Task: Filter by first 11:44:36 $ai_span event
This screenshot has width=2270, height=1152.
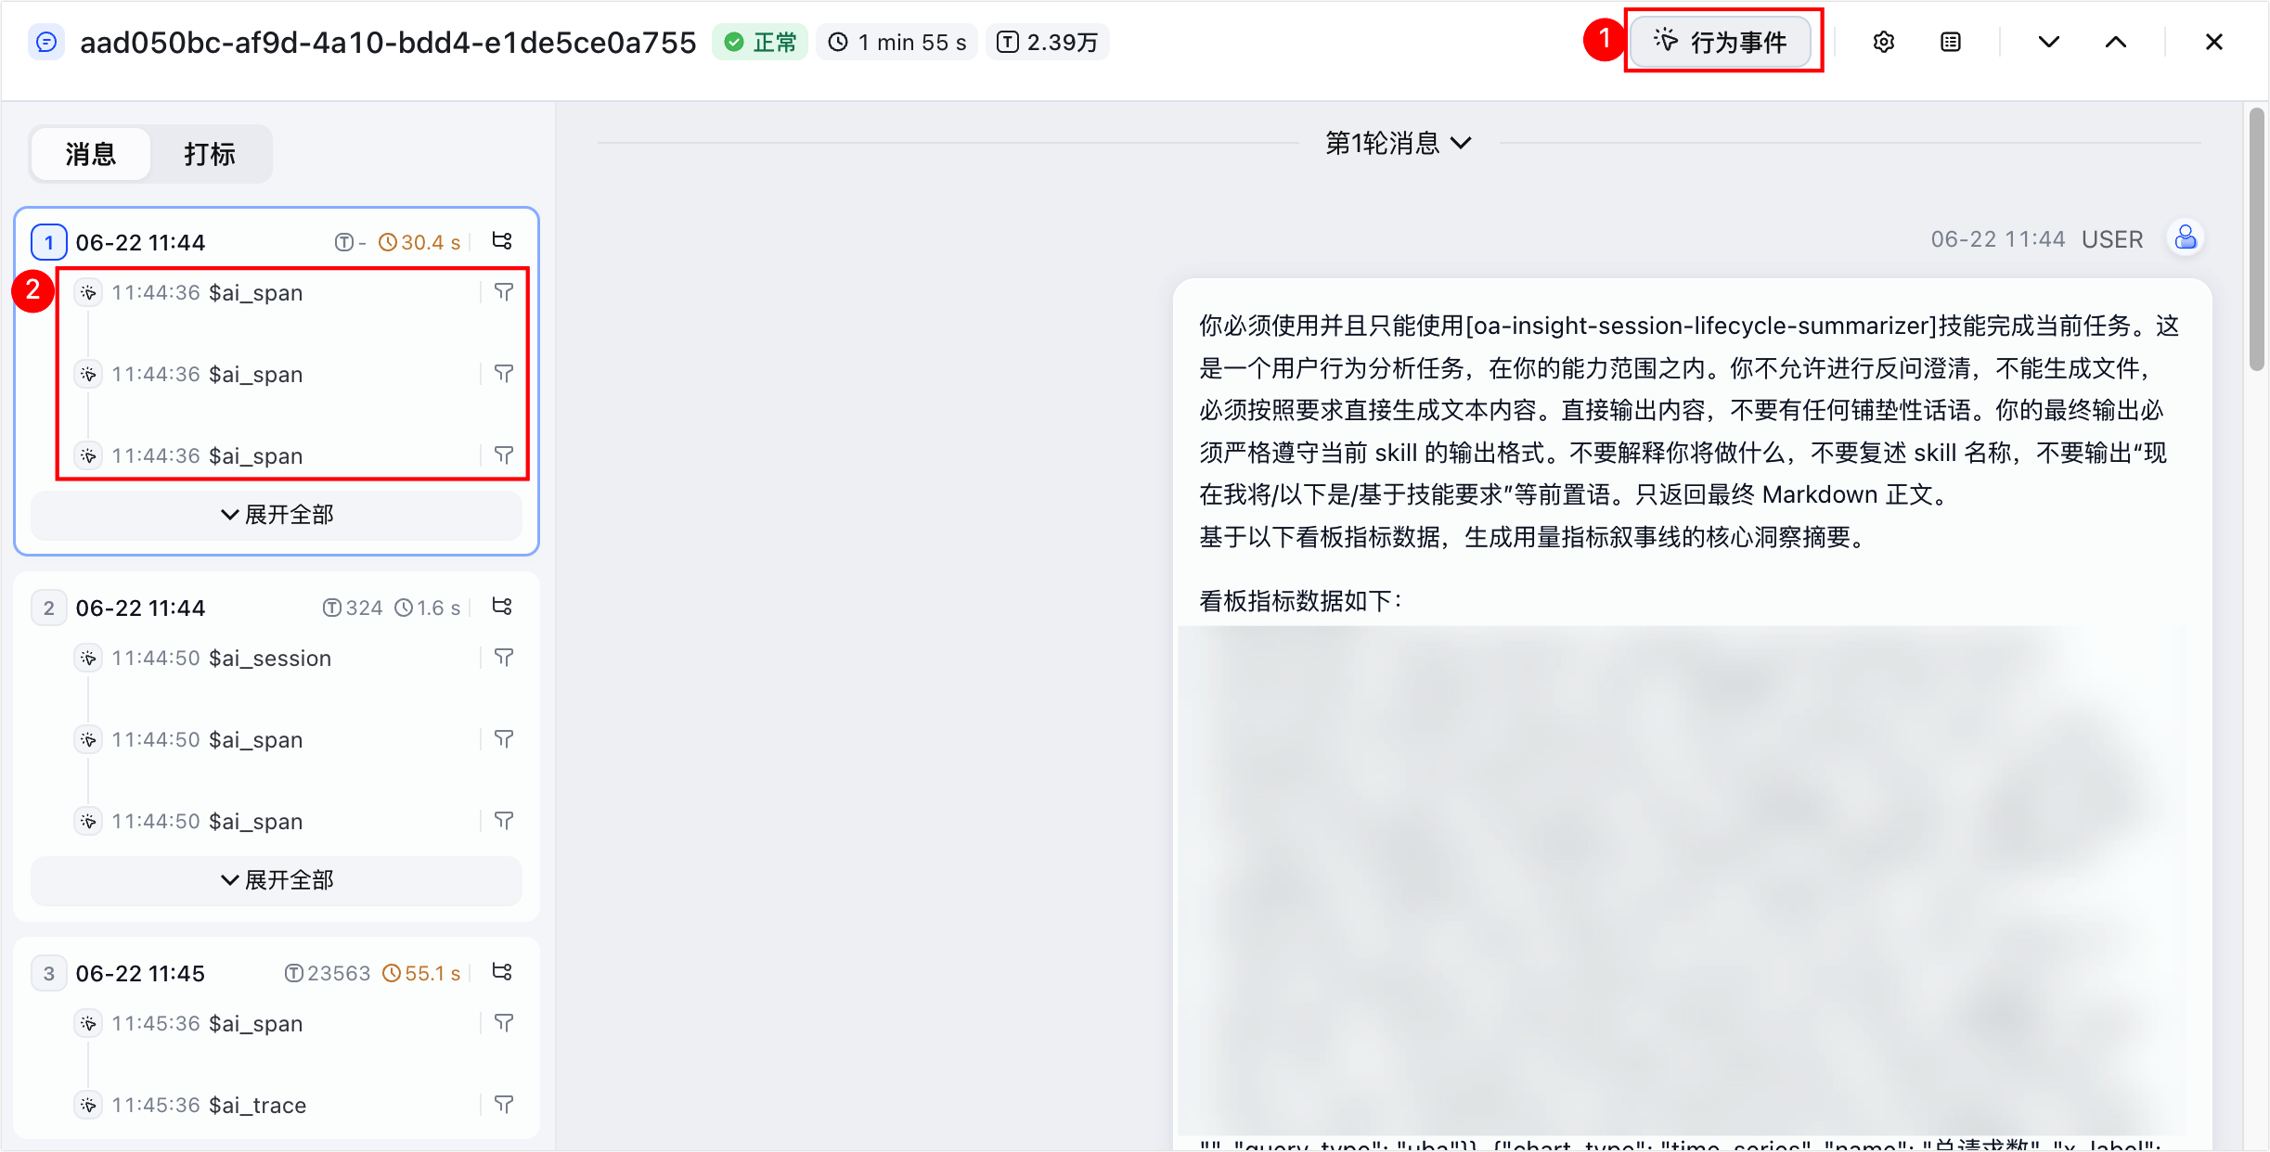Action: 504,292
